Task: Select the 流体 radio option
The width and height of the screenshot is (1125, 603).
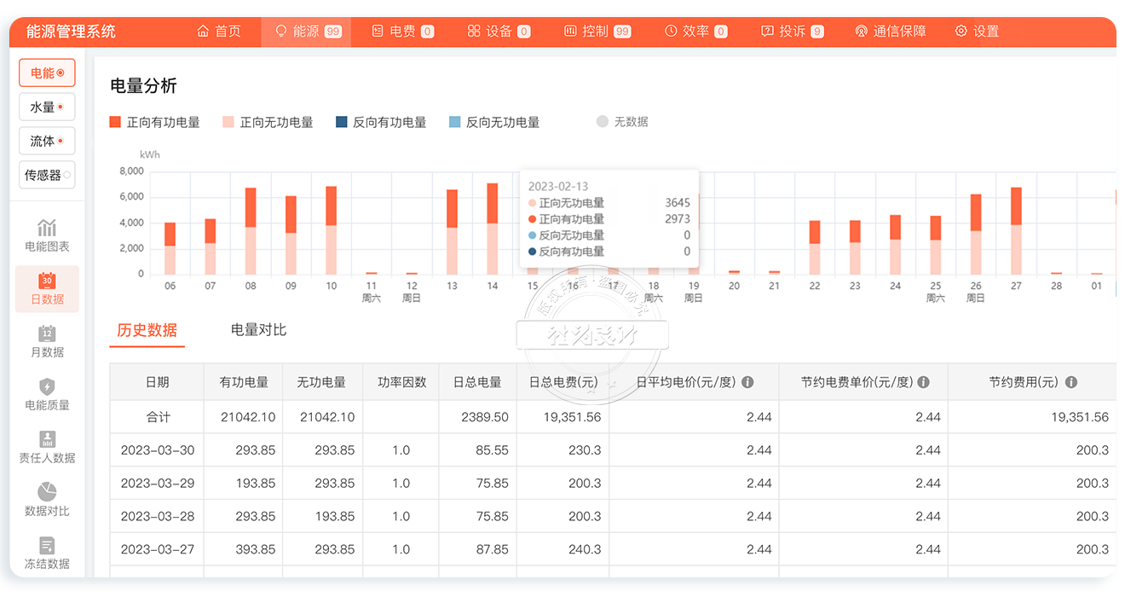Action: click(47, 142)
